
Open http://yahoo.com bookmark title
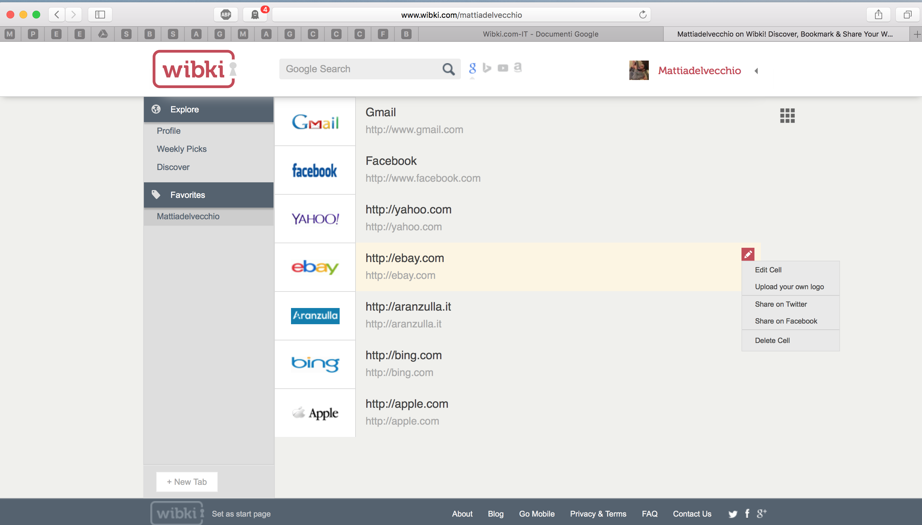click(x=408, y=210)
